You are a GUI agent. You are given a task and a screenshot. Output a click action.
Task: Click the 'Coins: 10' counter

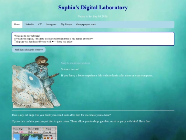pyautogui.click(x=47, y=132)
